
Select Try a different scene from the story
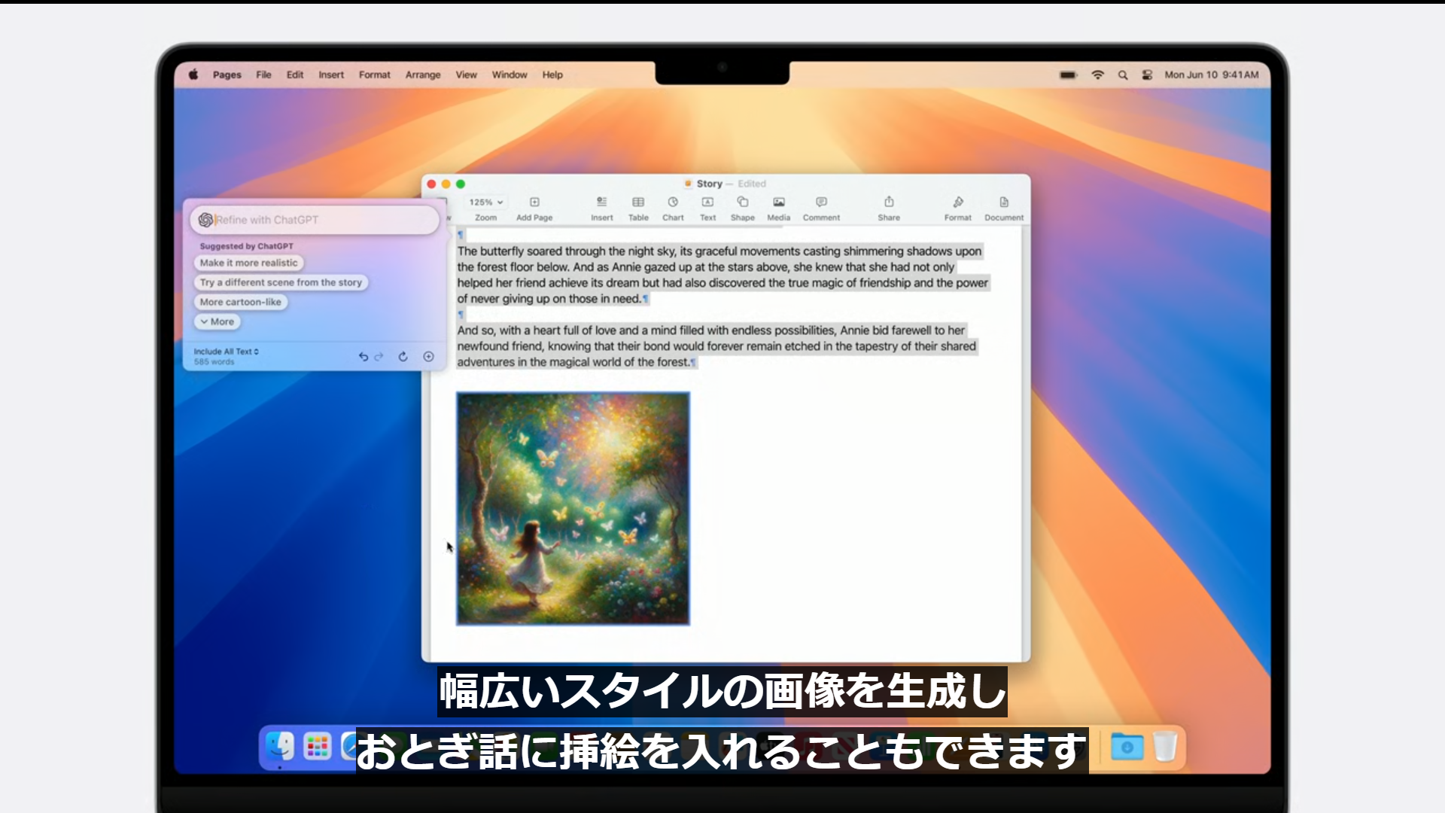coord(281,282)
